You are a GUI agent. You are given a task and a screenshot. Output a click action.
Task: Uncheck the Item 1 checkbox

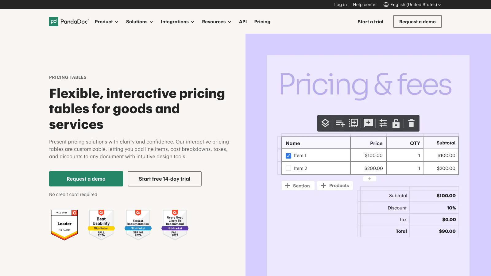pos(288,155)
